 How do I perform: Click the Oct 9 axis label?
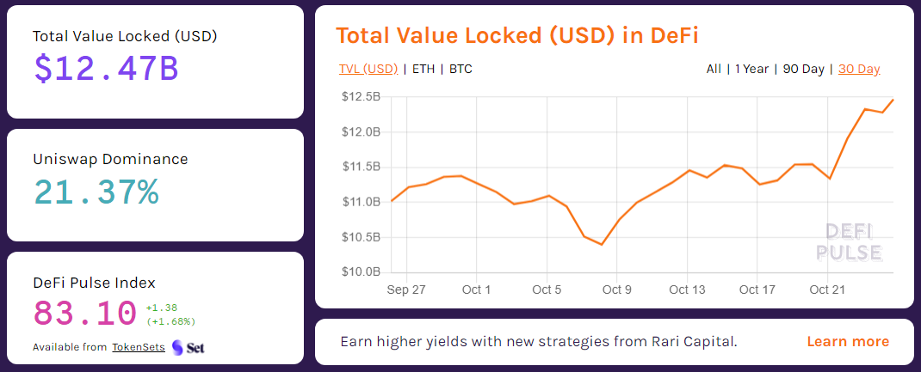[x=617, y=290]
